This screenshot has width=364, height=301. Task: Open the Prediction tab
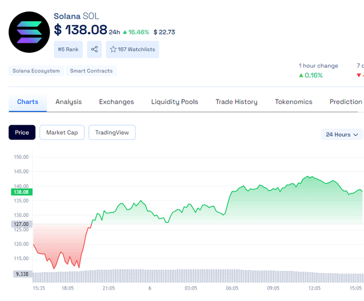346,102
